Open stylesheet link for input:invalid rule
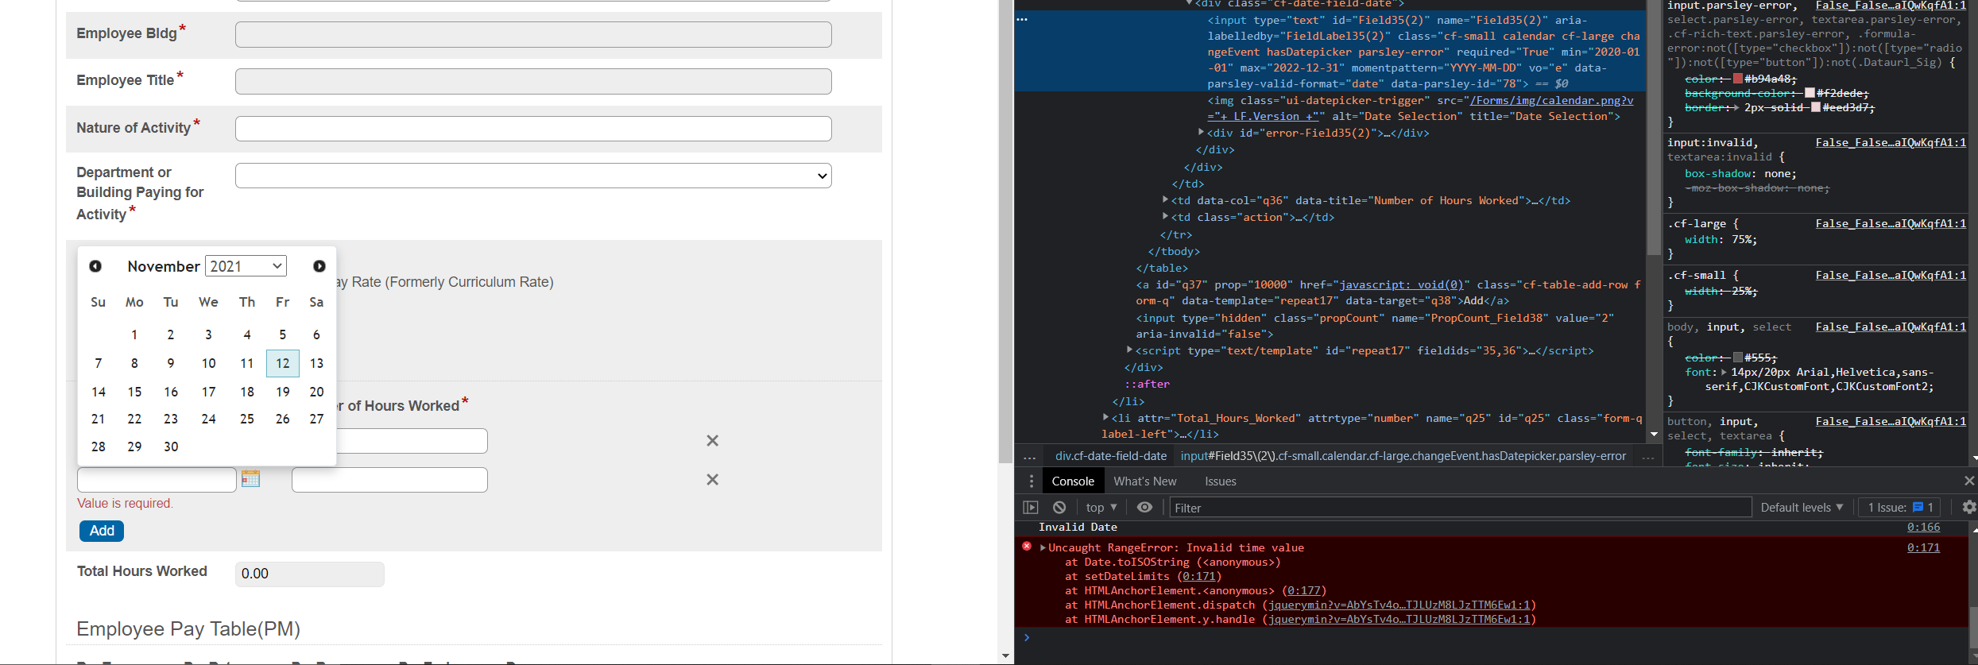 click(1891, 142)
